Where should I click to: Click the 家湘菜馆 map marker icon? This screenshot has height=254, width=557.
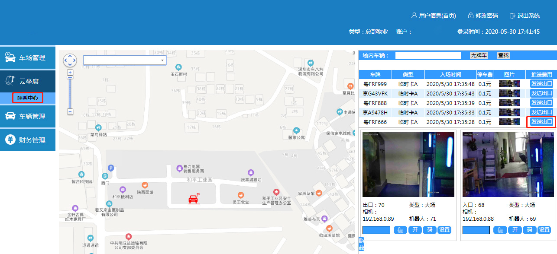point(319,193)
